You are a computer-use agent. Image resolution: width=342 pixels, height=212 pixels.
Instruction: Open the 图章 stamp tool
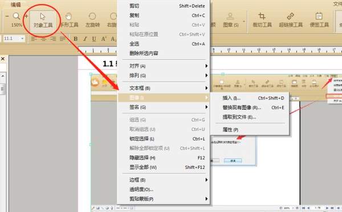[230, 20]
